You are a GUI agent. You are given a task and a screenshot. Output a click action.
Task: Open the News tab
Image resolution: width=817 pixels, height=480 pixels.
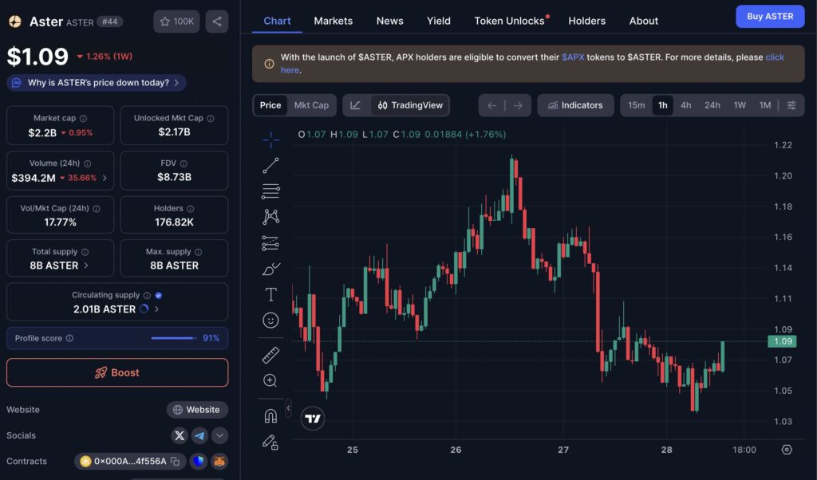tap(389, 21)
